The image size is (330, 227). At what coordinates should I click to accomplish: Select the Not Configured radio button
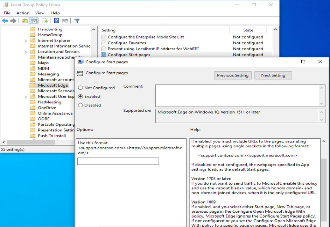click(x=80, y=88)
